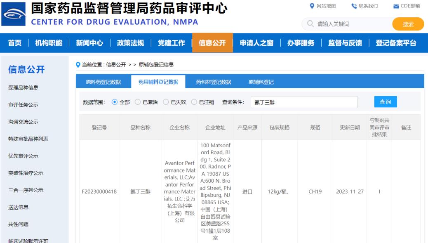Open 特殊审批品种列表 in the sidebar
The height and width of the screenshot is (243, 428).
tap(28, 139)
